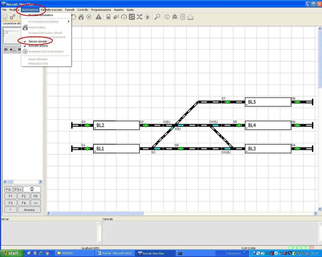Click the info circle toolbar icon
Viewport: 322px width, 257px height.
167,17
